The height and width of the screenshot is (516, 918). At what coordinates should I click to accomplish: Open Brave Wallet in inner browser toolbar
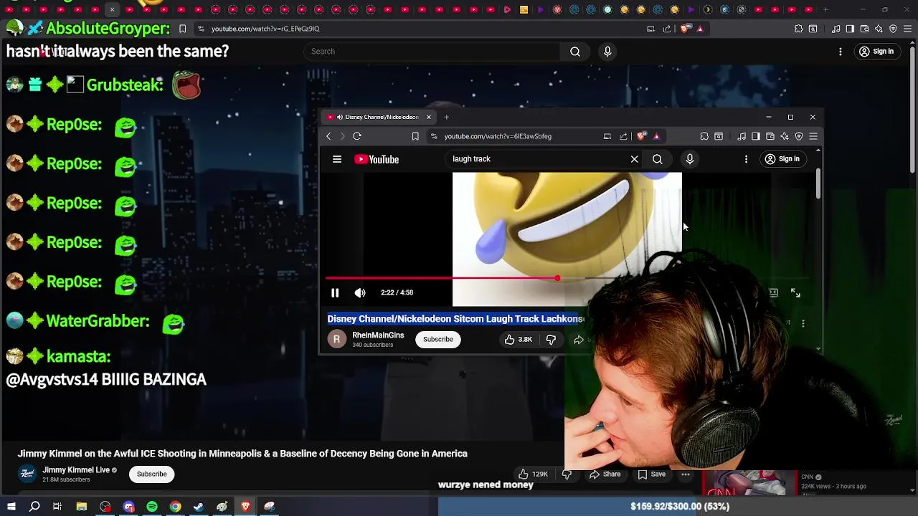click(770, 136)
